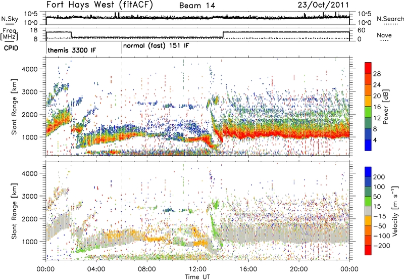Click the 'Power [dB]' colorbar label
Image resolution: width=404 pixels, height=280 pixels.
[386, 107]
